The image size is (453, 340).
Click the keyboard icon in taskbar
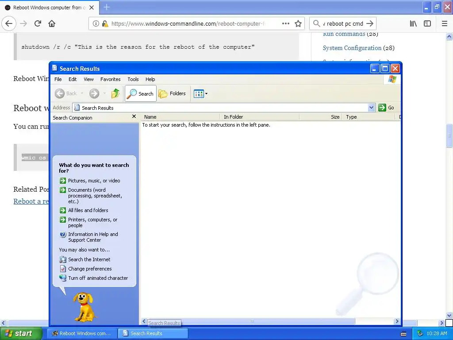pos(403,334)
